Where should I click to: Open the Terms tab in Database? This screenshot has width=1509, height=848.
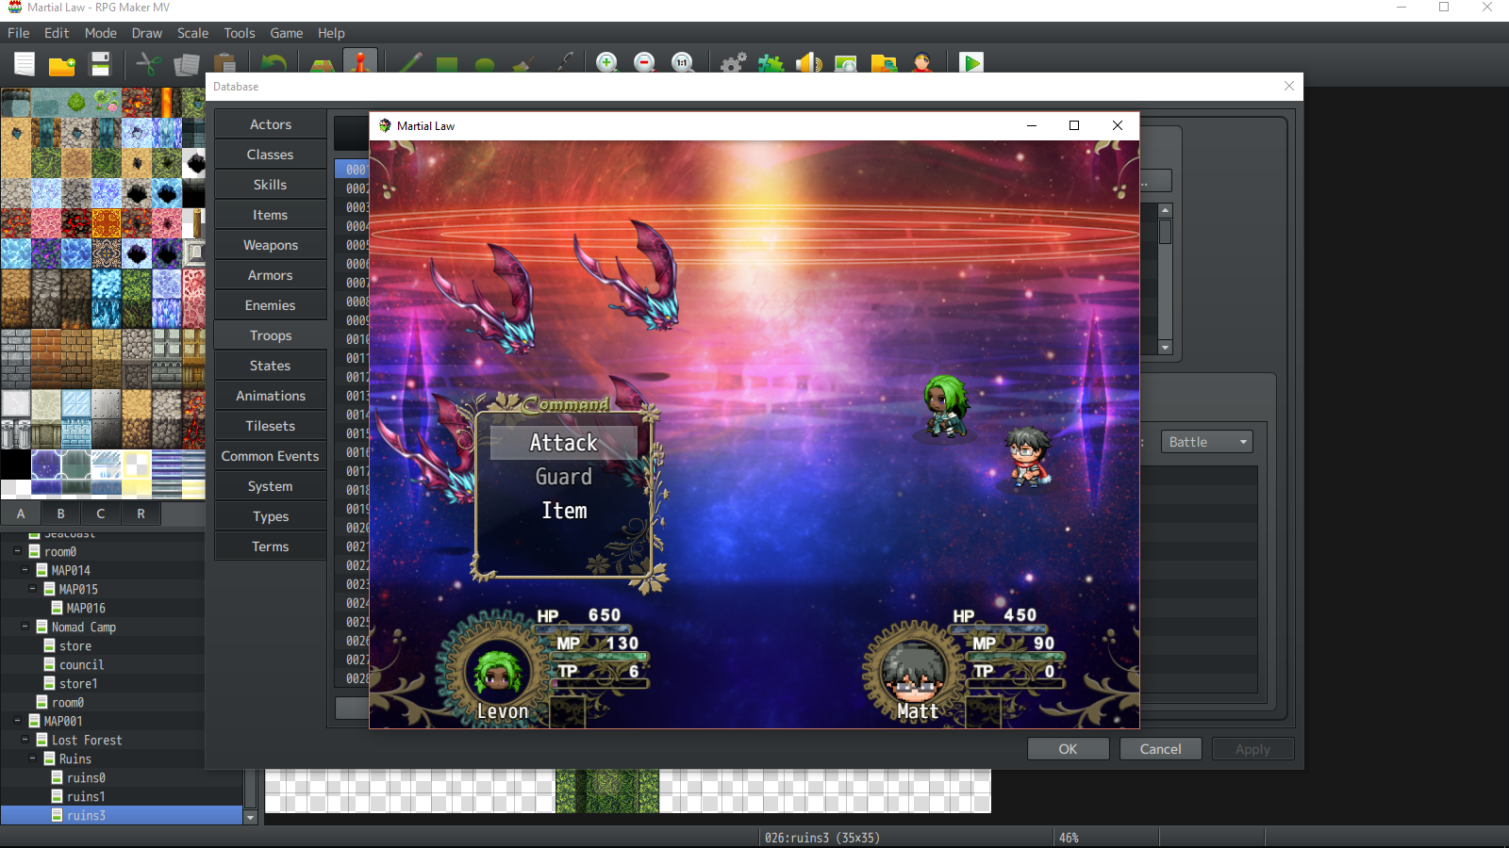[x=271, y=546]
